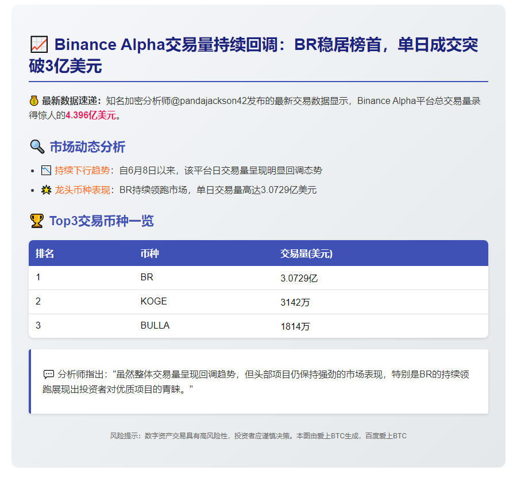517x486 pixels.
Task: Click the orange 持续下行趋势 label
Action: pyautogui.click(x=82, y=171)
